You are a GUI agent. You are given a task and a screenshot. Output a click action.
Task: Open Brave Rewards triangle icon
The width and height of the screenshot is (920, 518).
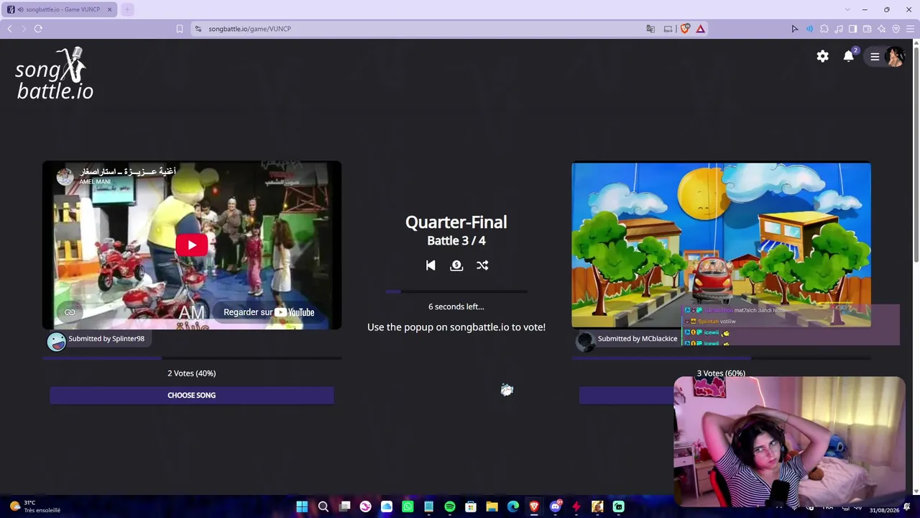point(700,29)
